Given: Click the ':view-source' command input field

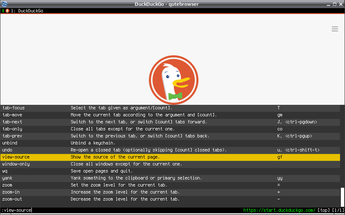Looking at the screenshot, I should click(x=121, y=210).
